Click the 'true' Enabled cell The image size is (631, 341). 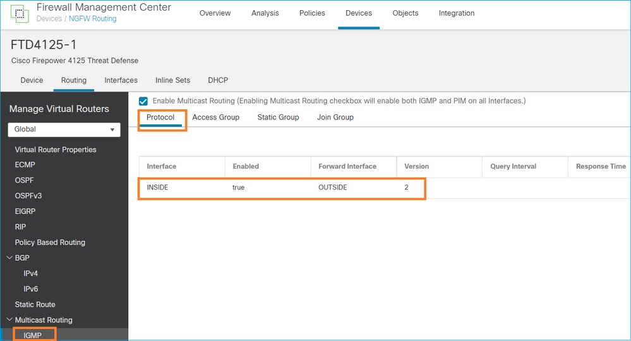(x=238, y=188)
